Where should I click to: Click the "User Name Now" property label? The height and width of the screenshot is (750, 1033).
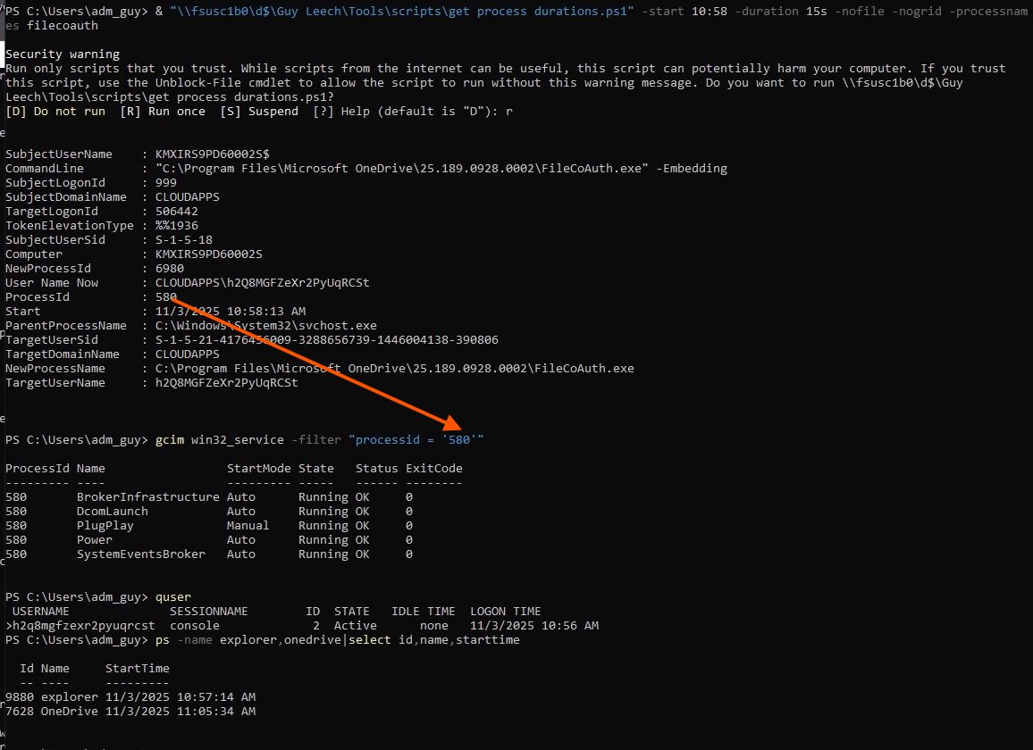click(x=52, y=282)
